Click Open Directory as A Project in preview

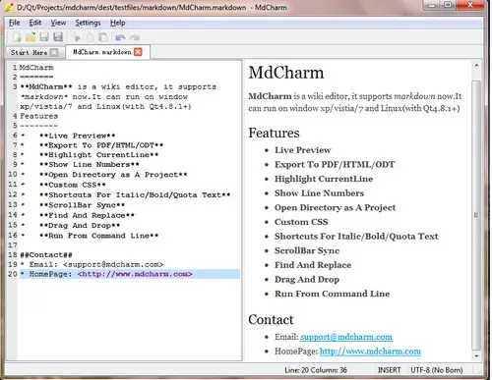pos(335,207)
